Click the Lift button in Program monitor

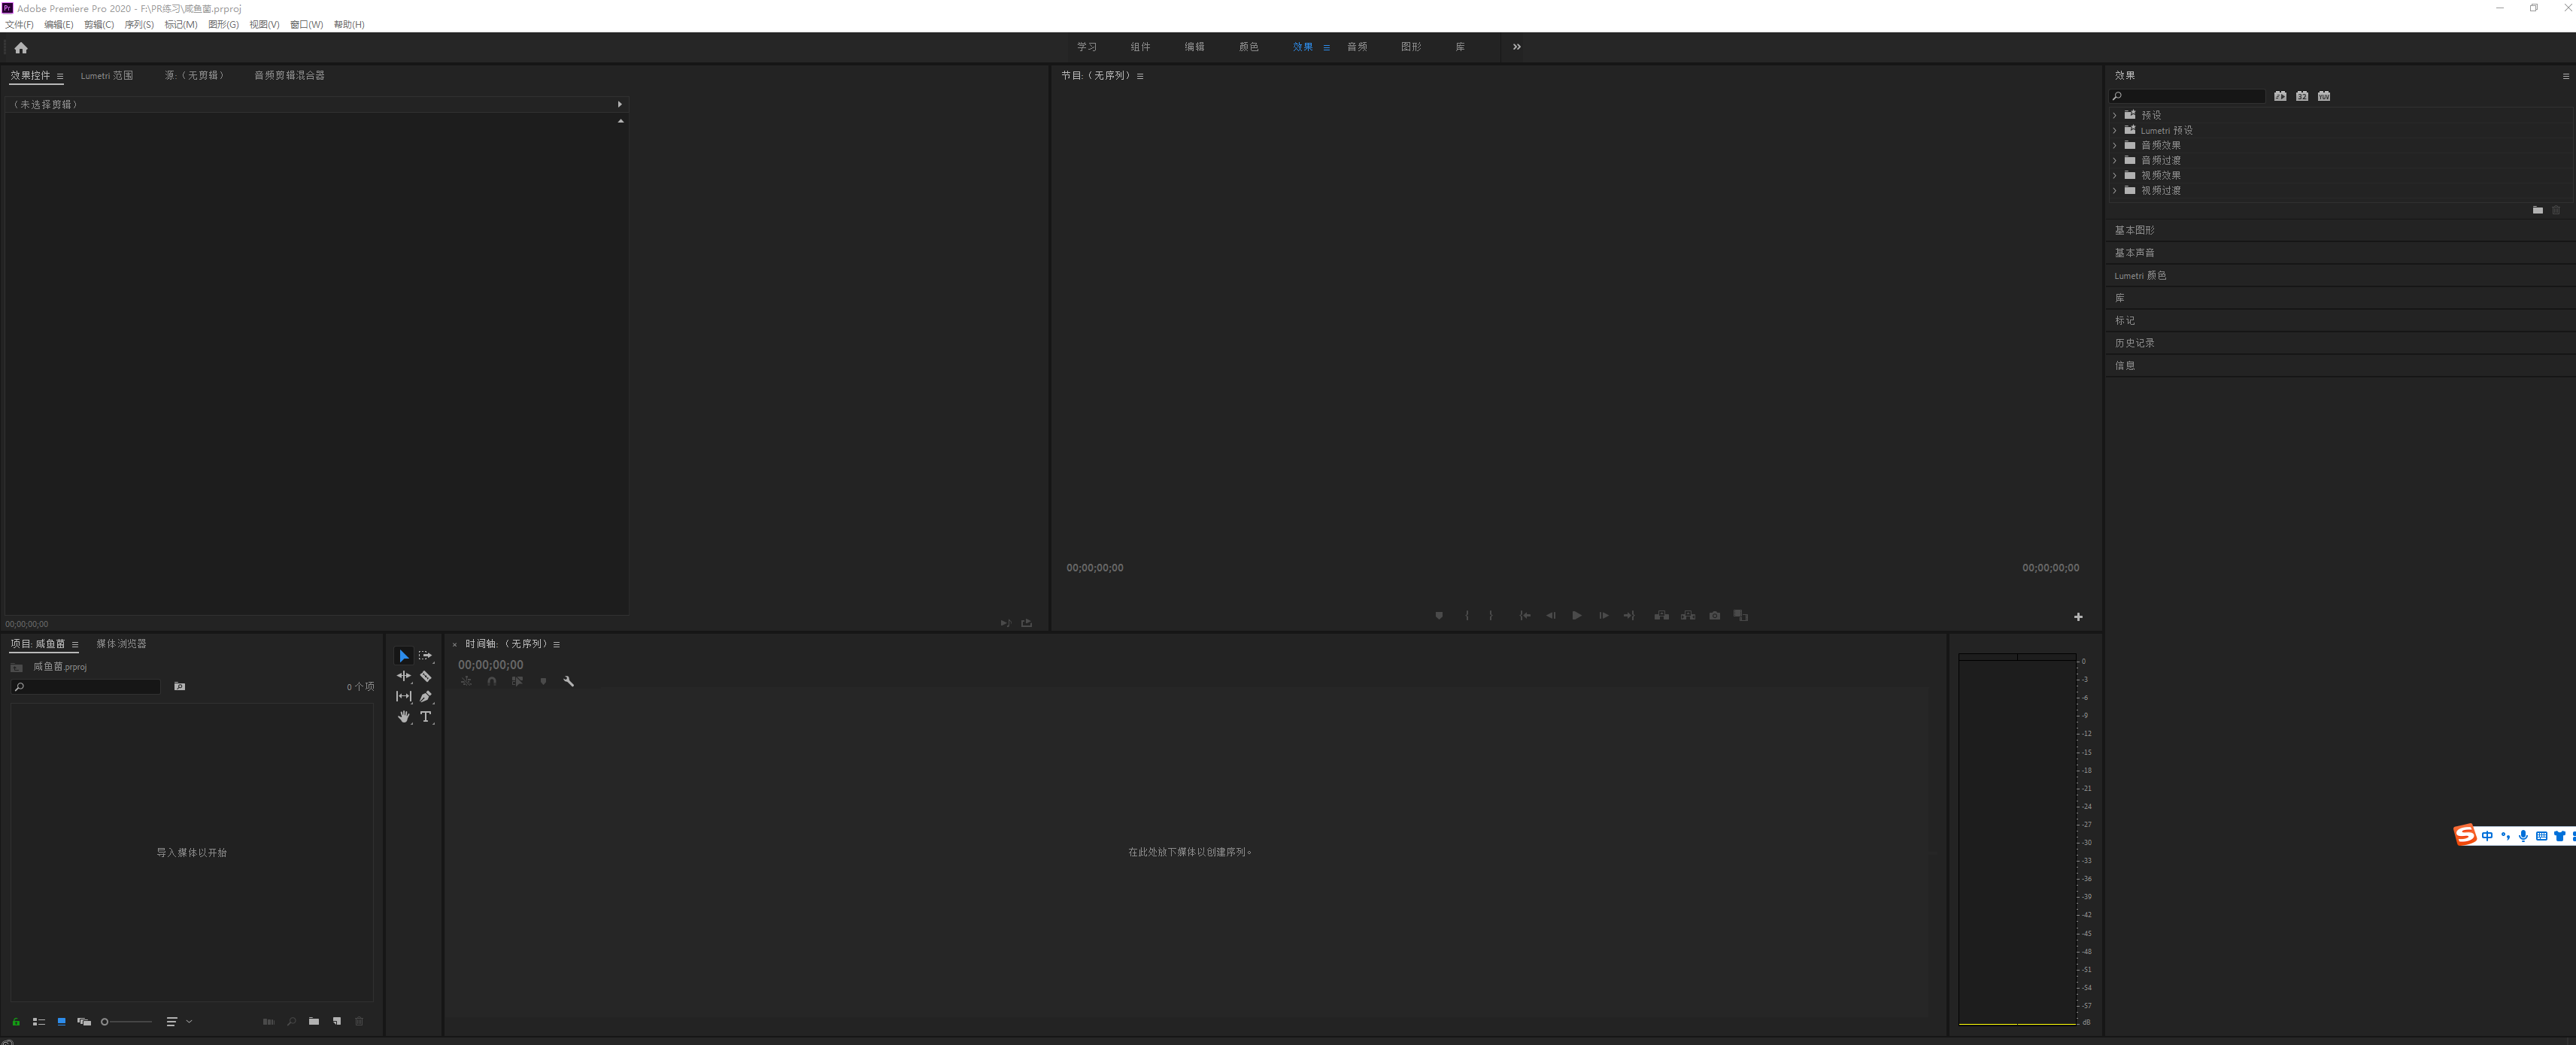1662,616
